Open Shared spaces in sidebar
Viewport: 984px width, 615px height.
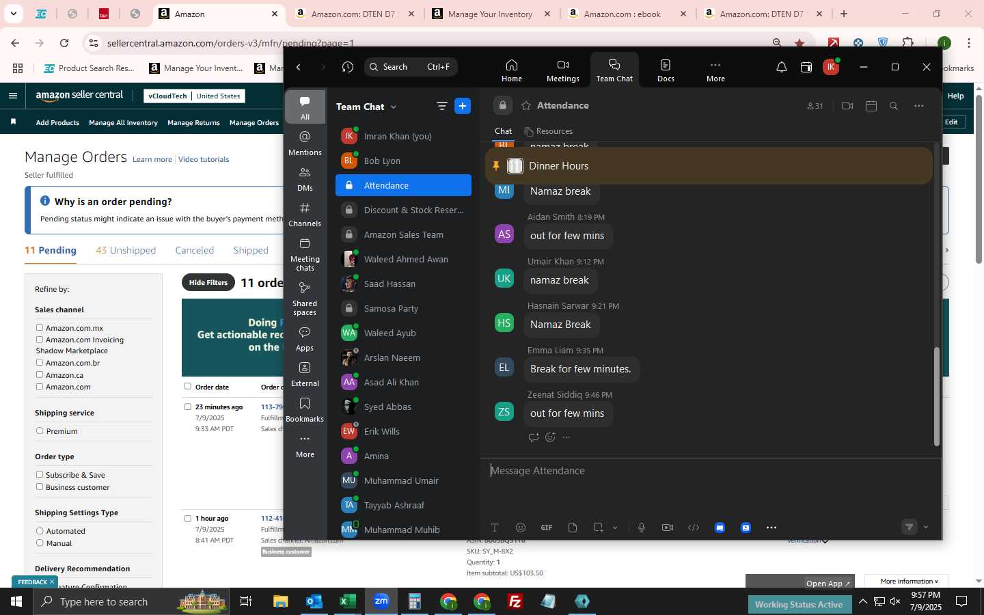pyautogui.click(x=305, y=299)
